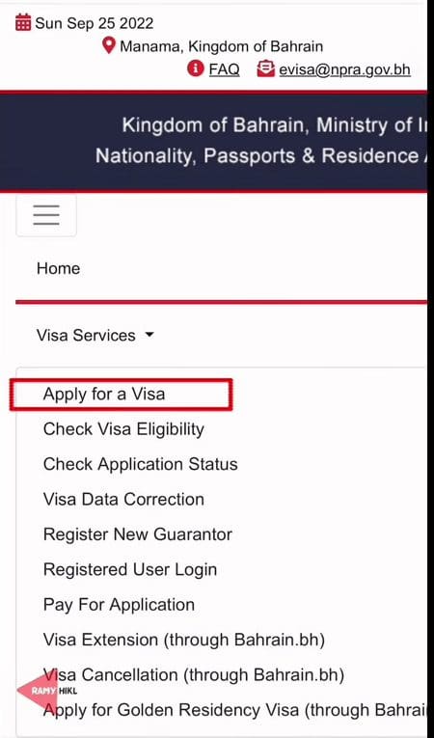This screenshot has width=434, height=738.
Task: Select Pay For Application
Action: click(119, 604)
